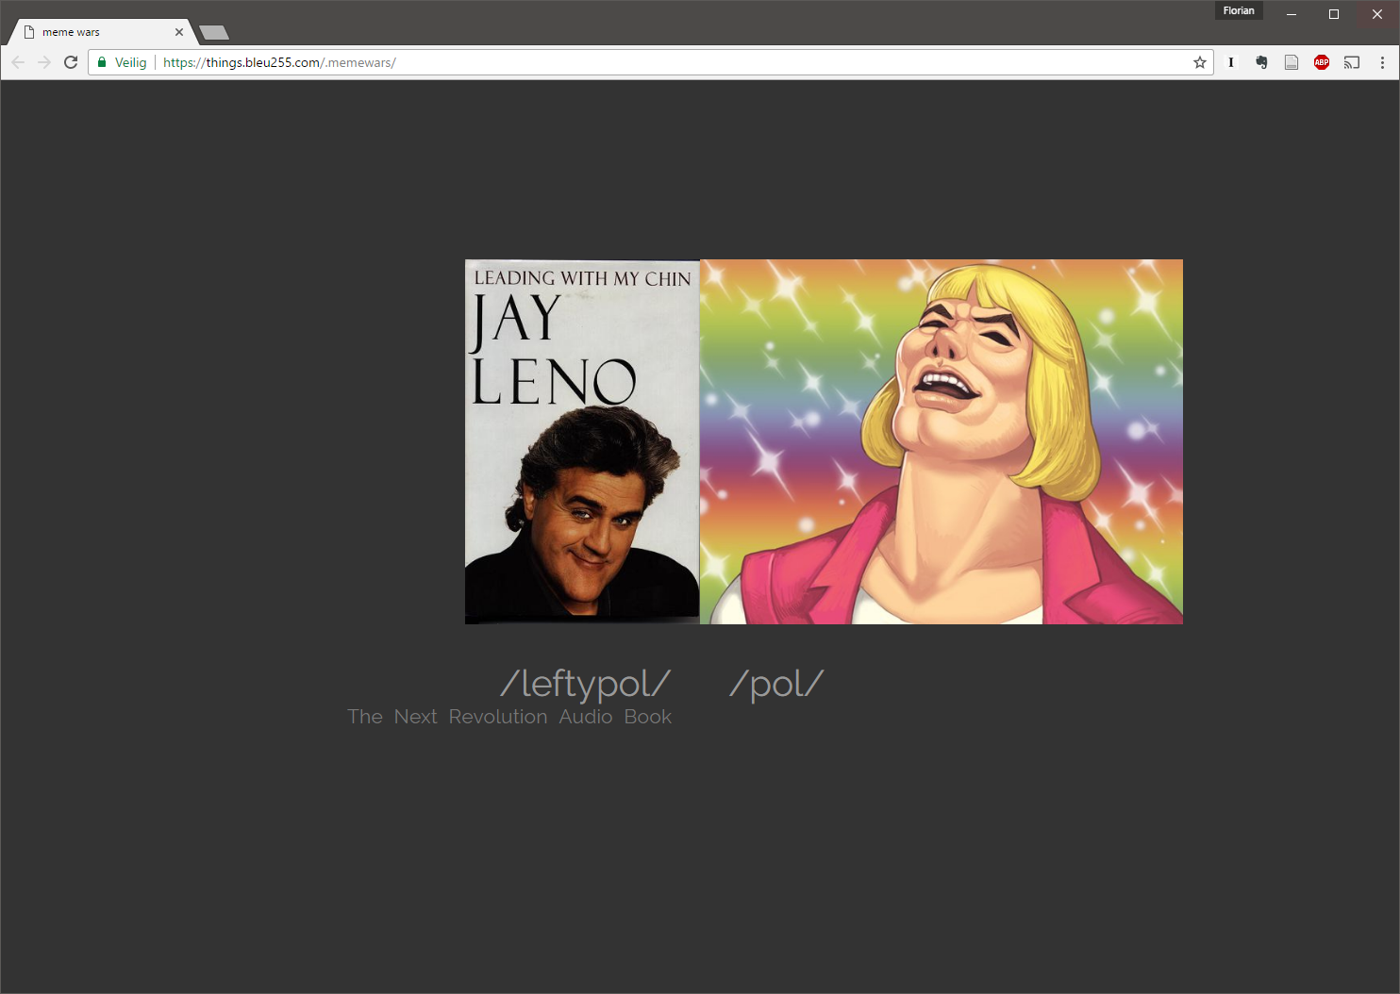Image resolution: width=1400 pixels, height=994 pixels.
Task: Open the Instapaper extension icon
Action: pyautogui.click(x=1230, y=62)
